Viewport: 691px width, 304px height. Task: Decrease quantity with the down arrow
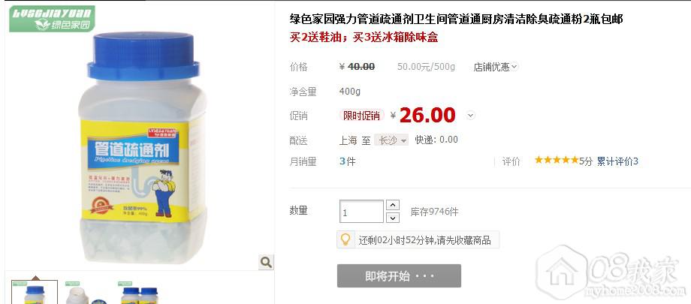coord(392,218)
